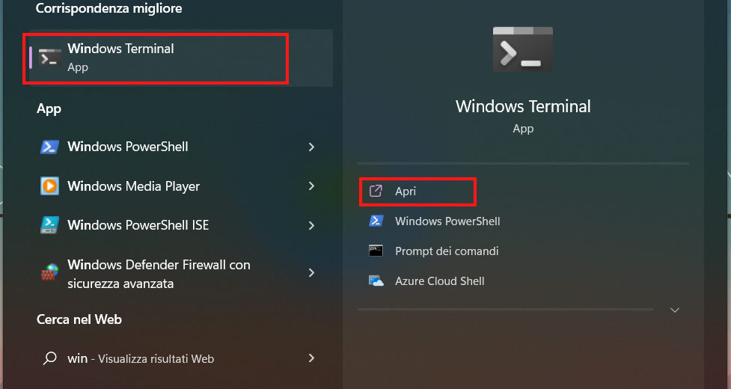Click the Windows Terminal icon in best match

50,58
